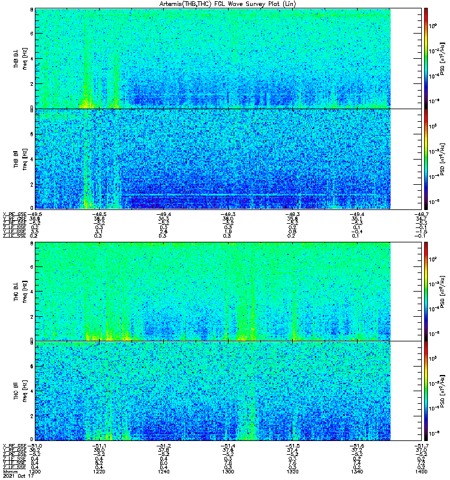Click the '1320' time tick label
450x480 pixels.
(x=292, y=472)
